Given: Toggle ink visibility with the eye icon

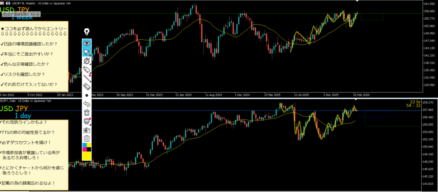Looking at the screenshot, I should tap(86, 43).
